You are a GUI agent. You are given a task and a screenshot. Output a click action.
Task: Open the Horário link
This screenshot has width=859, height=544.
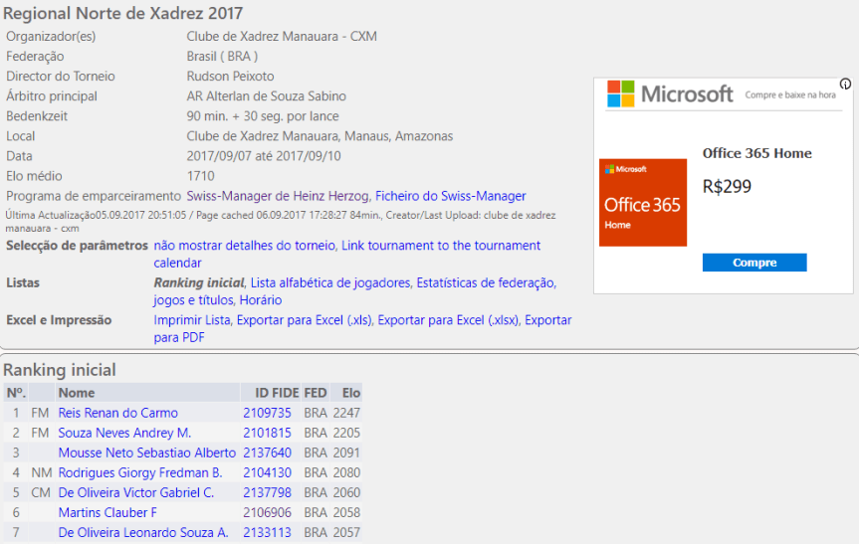[x=261, y=300]
